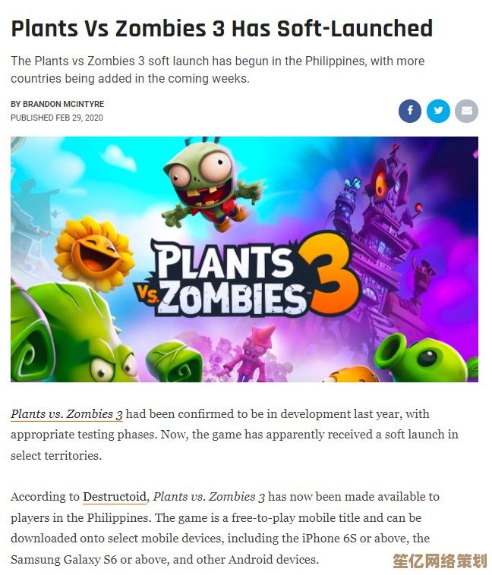Screen dimensions: 492x575
Task: Click the Published Feb 29, 2020 date
Action: (x=57, y=118)
